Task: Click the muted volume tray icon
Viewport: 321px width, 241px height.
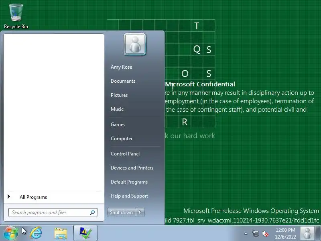Action: coord(265,234)
